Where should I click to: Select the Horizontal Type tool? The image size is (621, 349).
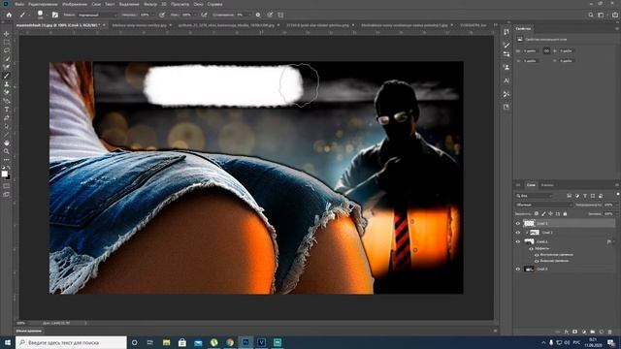(7, 110)
